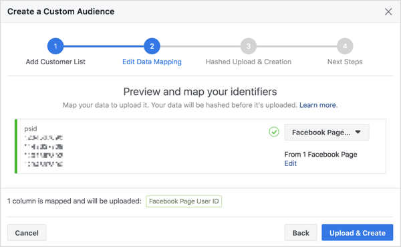
Task: Click Upload & Create button
Action: pyautogui.click(x=358, y=233)
